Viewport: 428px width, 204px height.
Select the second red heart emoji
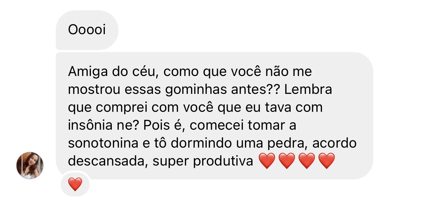pyautogui.click(x=287, y=162)
